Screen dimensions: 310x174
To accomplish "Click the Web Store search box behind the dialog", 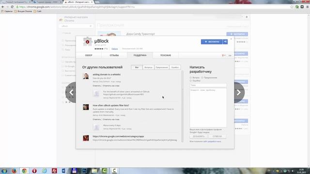I will (x=76, y=26).
